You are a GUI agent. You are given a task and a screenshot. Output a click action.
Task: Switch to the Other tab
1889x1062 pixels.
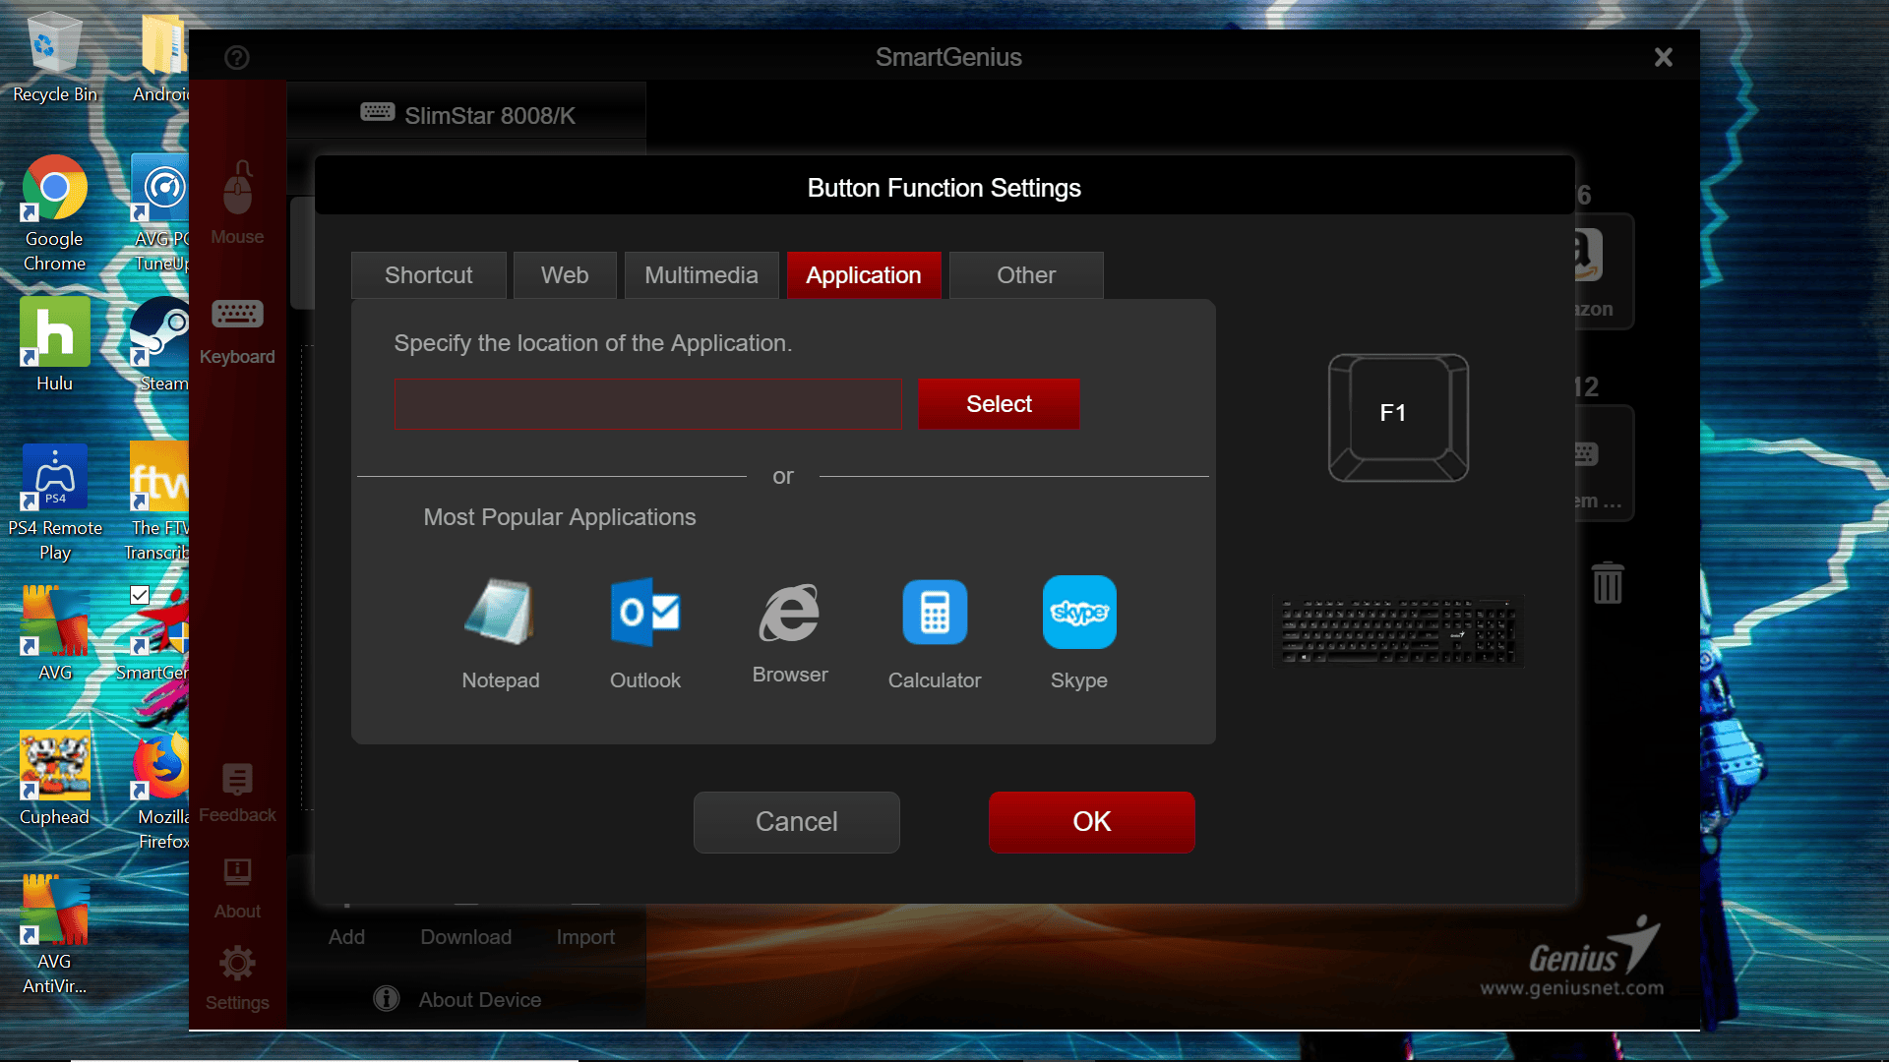(1026, 275)
